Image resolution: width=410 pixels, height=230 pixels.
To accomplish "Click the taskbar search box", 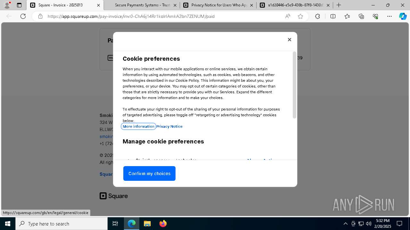I will tap(61, 224).
